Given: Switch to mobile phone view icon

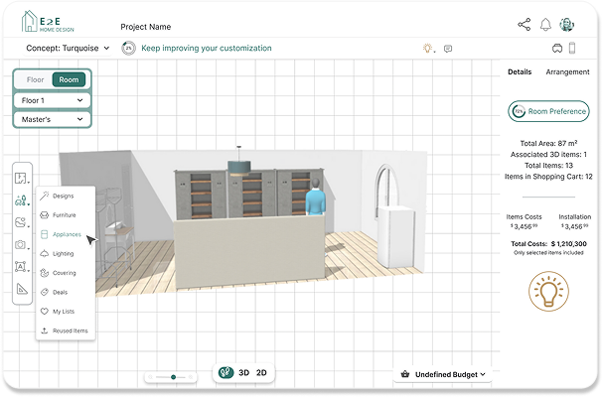Looking at the screenshot, I should (x=572, y=48).
